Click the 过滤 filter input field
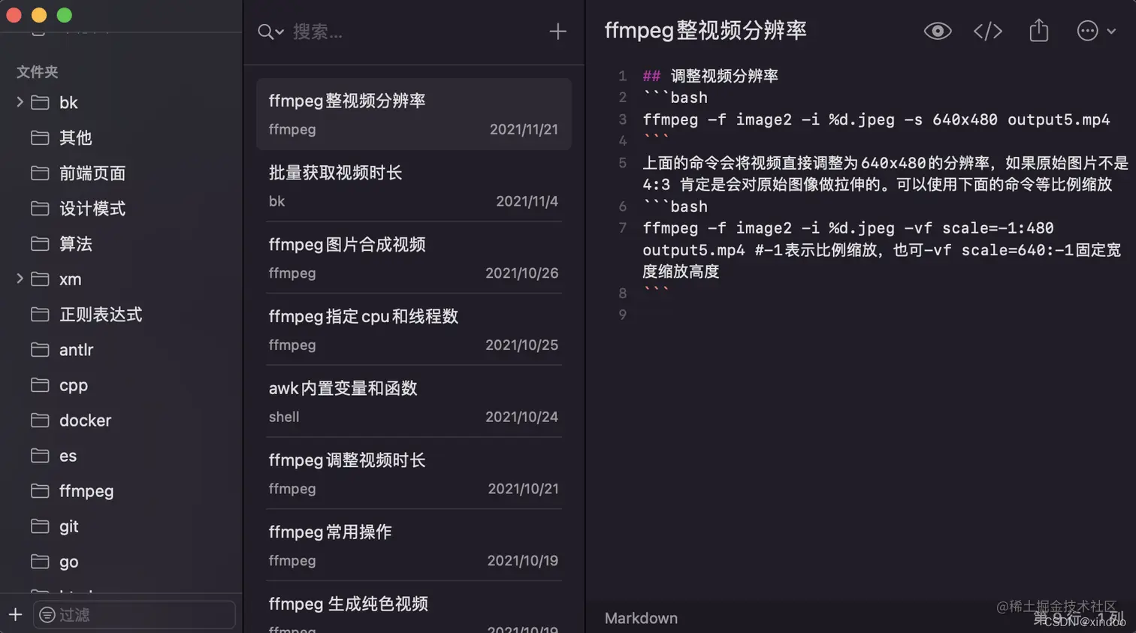This screenshot has width=1136, height=633. pos(135,616)
